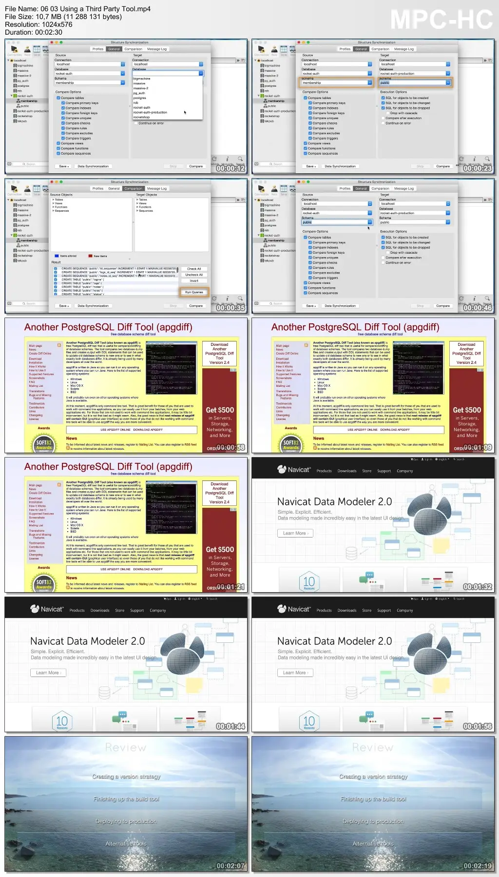Click the Navicat logo in the 00:01:56 frame
This screenshot has height=877, width=499.
pyautogui.click(x=293, y=609)
